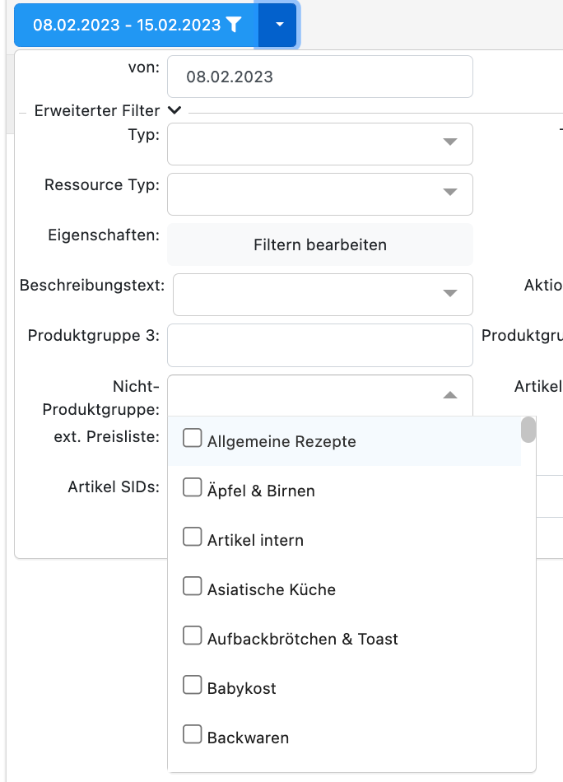The width and height of the screenshot is (563, 782).
Task: Collapse the Erweiterter Filter section chevron
Action: click(x=174, y=110)
